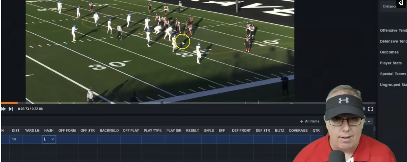This screenshot has height=162, width=407.
Task: Click the share arrow icon
Action: pos(401,3)
